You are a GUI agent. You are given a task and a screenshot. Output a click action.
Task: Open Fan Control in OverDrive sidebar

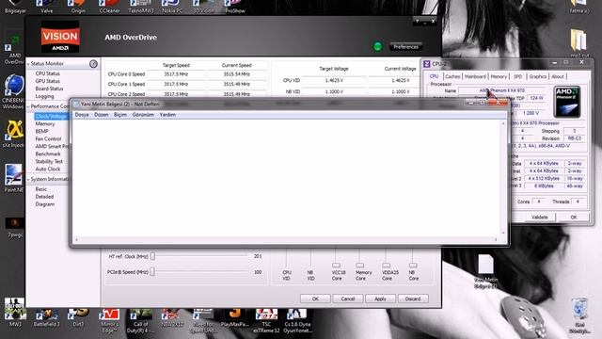pos(48,138)
